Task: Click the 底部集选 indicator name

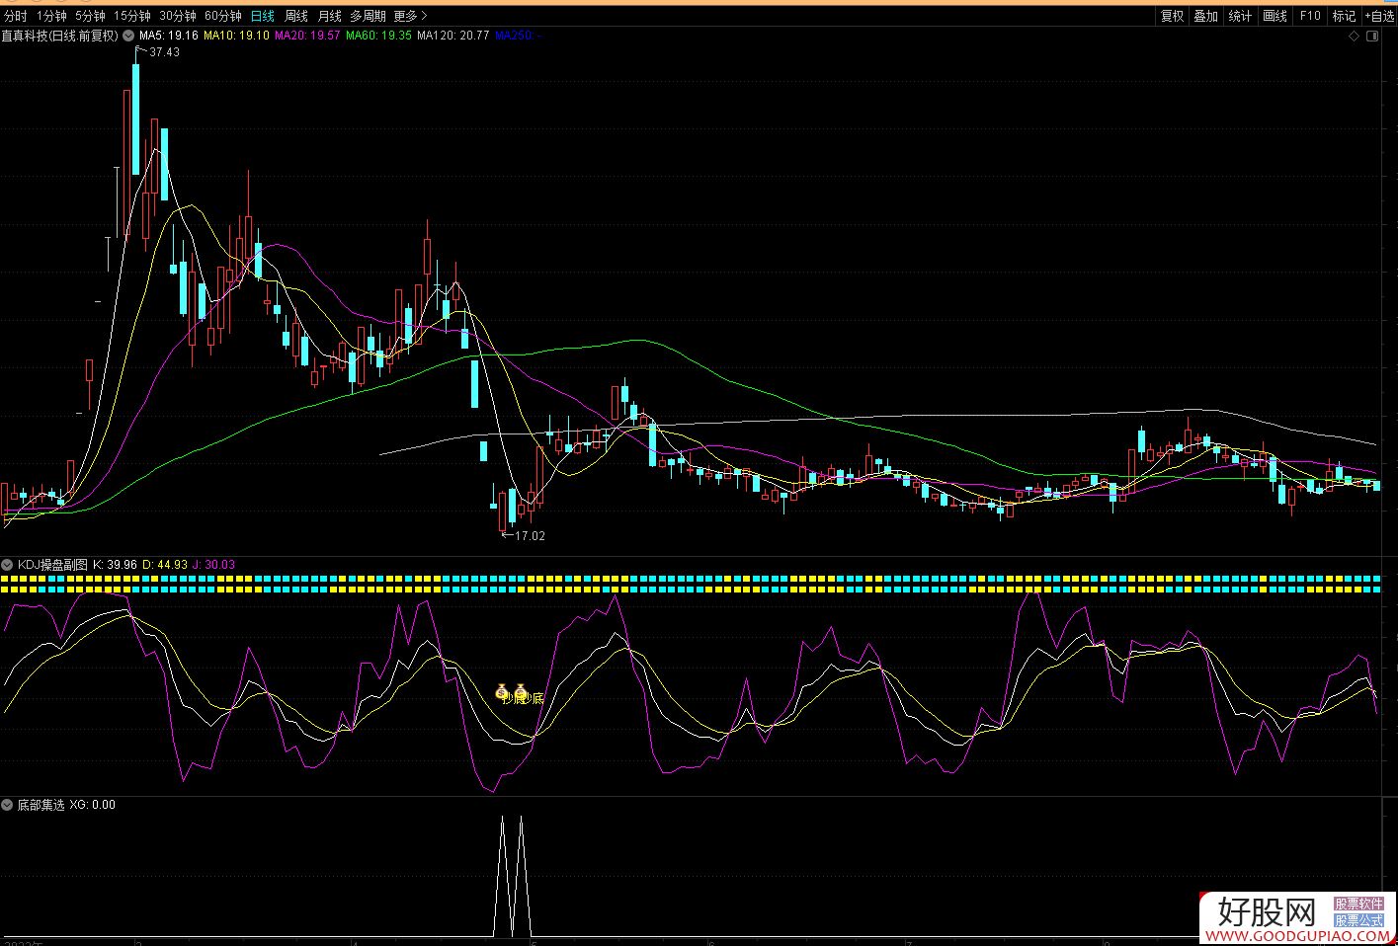Action: tap(41, 805)
